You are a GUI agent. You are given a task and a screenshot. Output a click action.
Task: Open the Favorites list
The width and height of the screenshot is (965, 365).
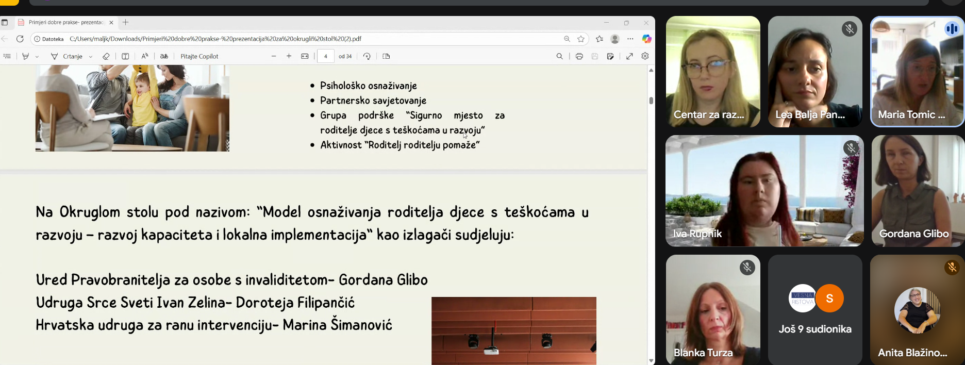click(x=600, y=39)
